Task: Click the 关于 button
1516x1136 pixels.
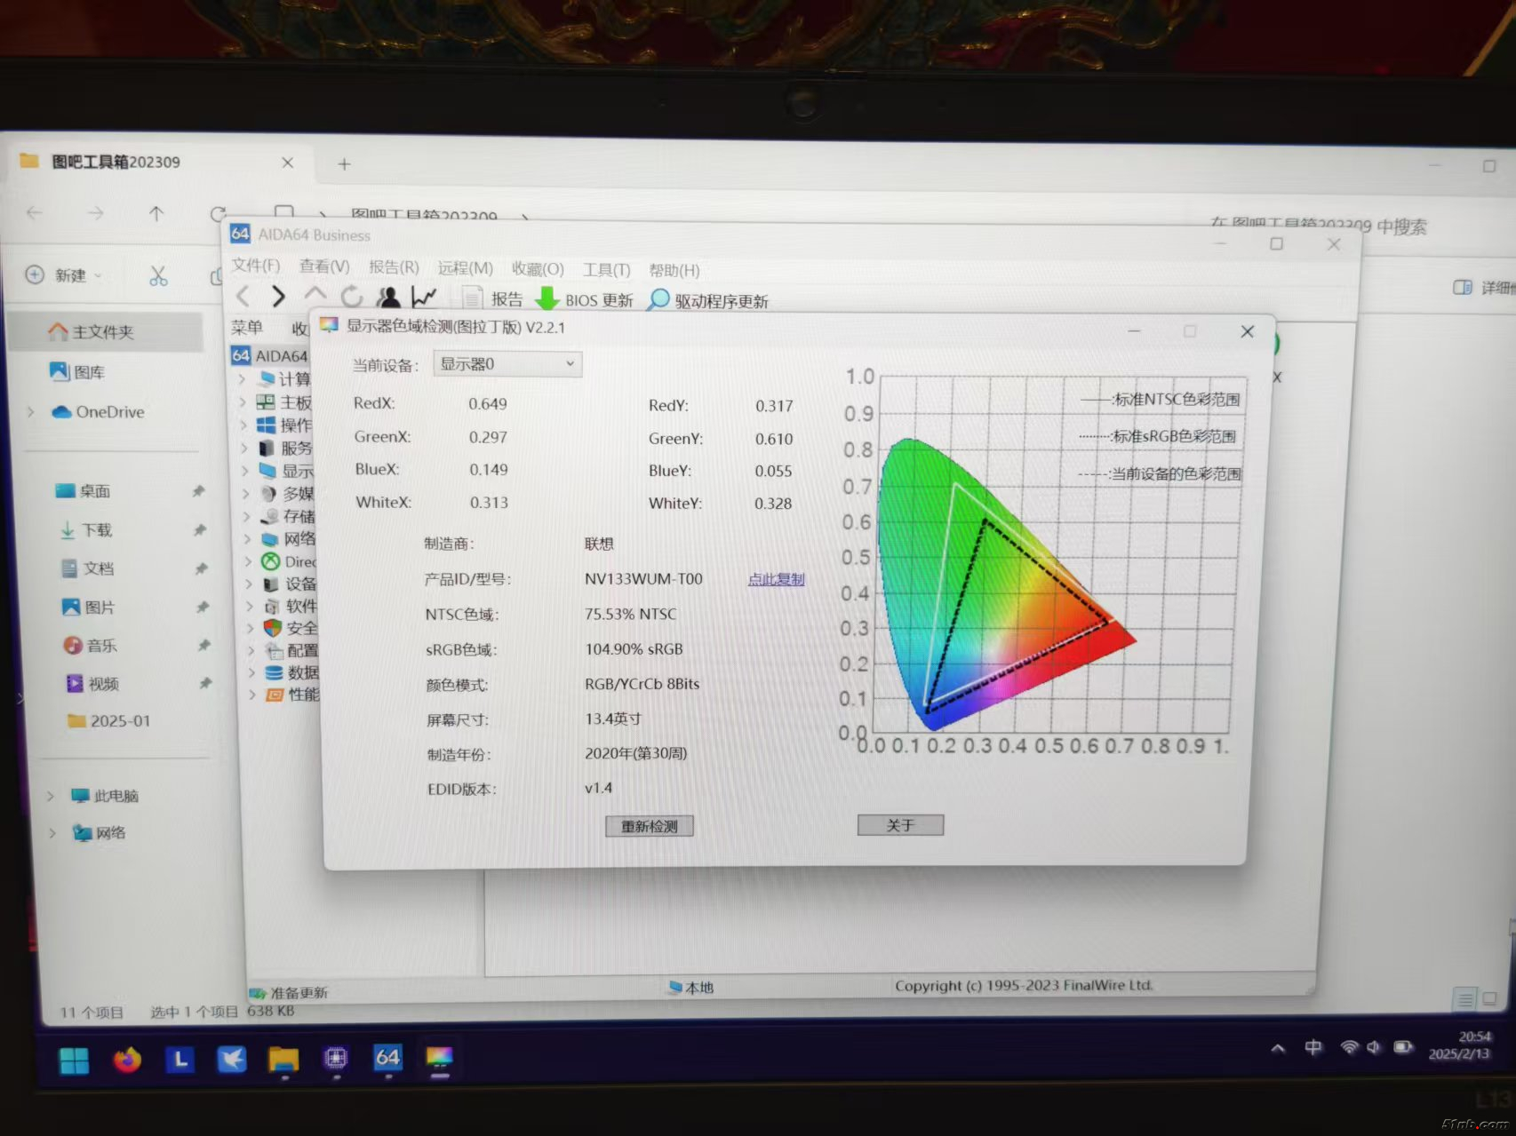Action: click(900, 825)
